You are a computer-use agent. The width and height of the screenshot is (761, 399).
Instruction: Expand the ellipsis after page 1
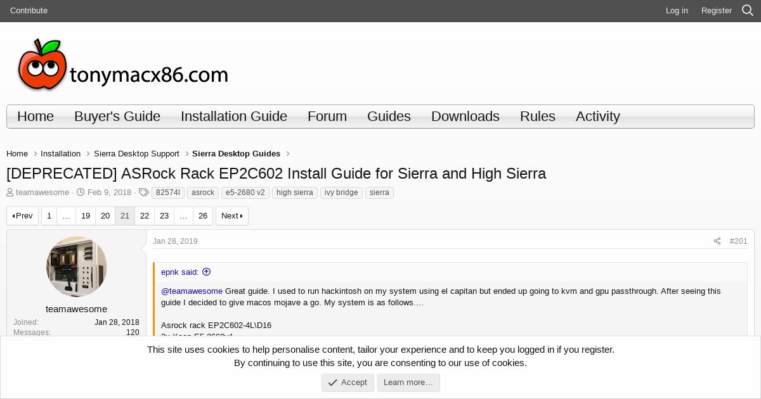pyautogui.click(x=66, y=216)
